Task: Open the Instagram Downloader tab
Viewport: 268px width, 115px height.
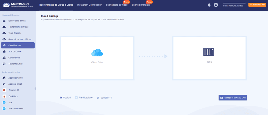Action: [90, 5]
